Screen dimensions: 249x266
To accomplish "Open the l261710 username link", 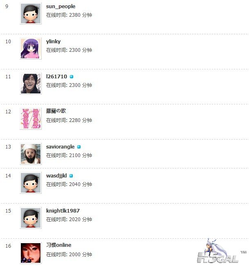I will click(56, 77).
